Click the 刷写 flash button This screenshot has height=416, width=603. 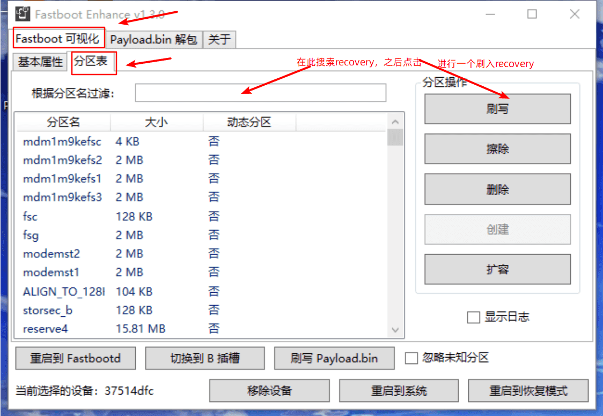click(x=497, y=109)
